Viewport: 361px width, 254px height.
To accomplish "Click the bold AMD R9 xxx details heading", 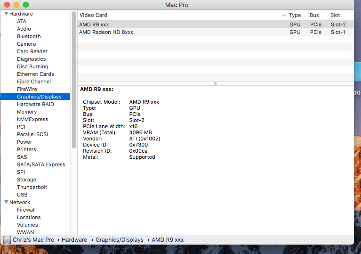I will (96, 89).
